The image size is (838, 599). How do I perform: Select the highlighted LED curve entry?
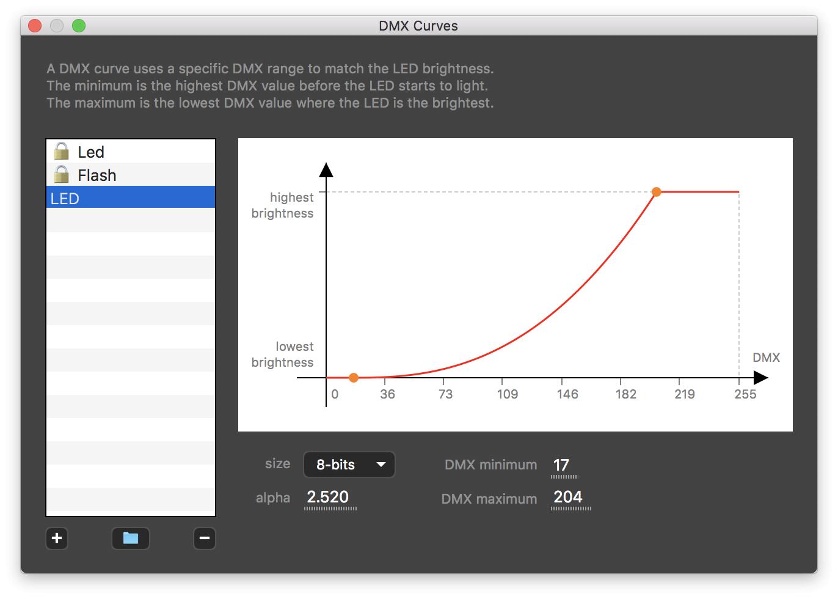click(130, 198)
